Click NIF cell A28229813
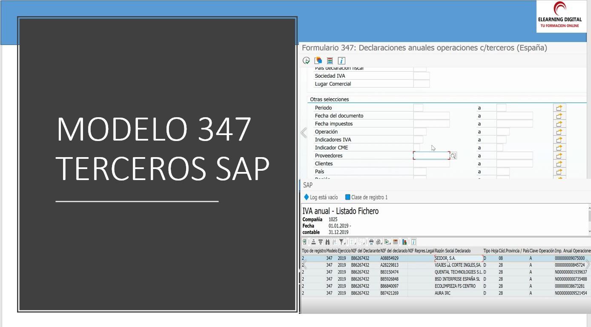591x327 pixels. point(394,265)
